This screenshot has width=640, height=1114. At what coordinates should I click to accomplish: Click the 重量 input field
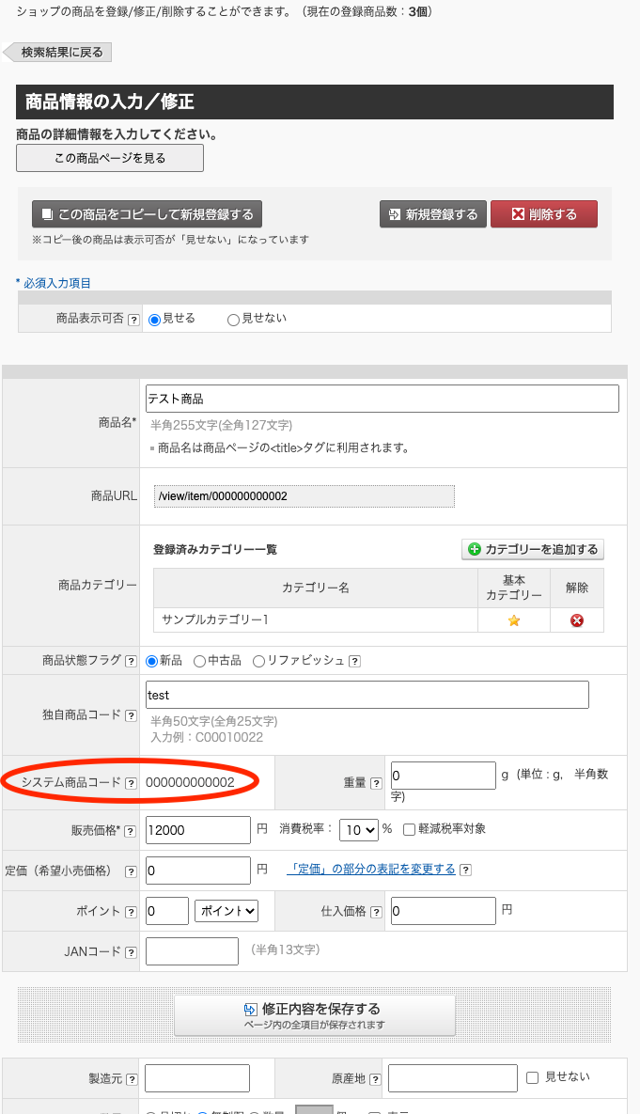444,776
